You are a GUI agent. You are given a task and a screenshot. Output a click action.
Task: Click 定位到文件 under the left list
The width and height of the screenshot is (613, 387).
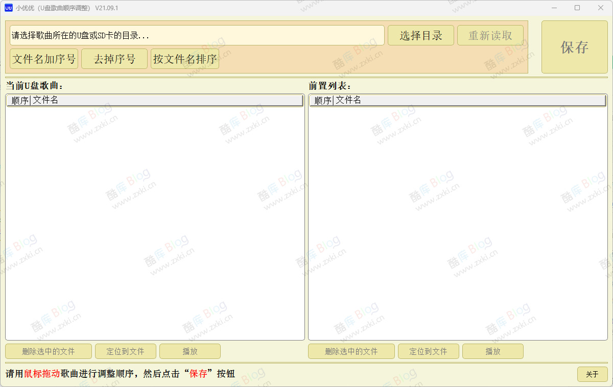[125, 351]
